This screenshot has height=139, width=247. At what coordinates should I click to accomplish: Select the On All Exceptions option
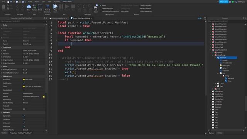(107, 8)
